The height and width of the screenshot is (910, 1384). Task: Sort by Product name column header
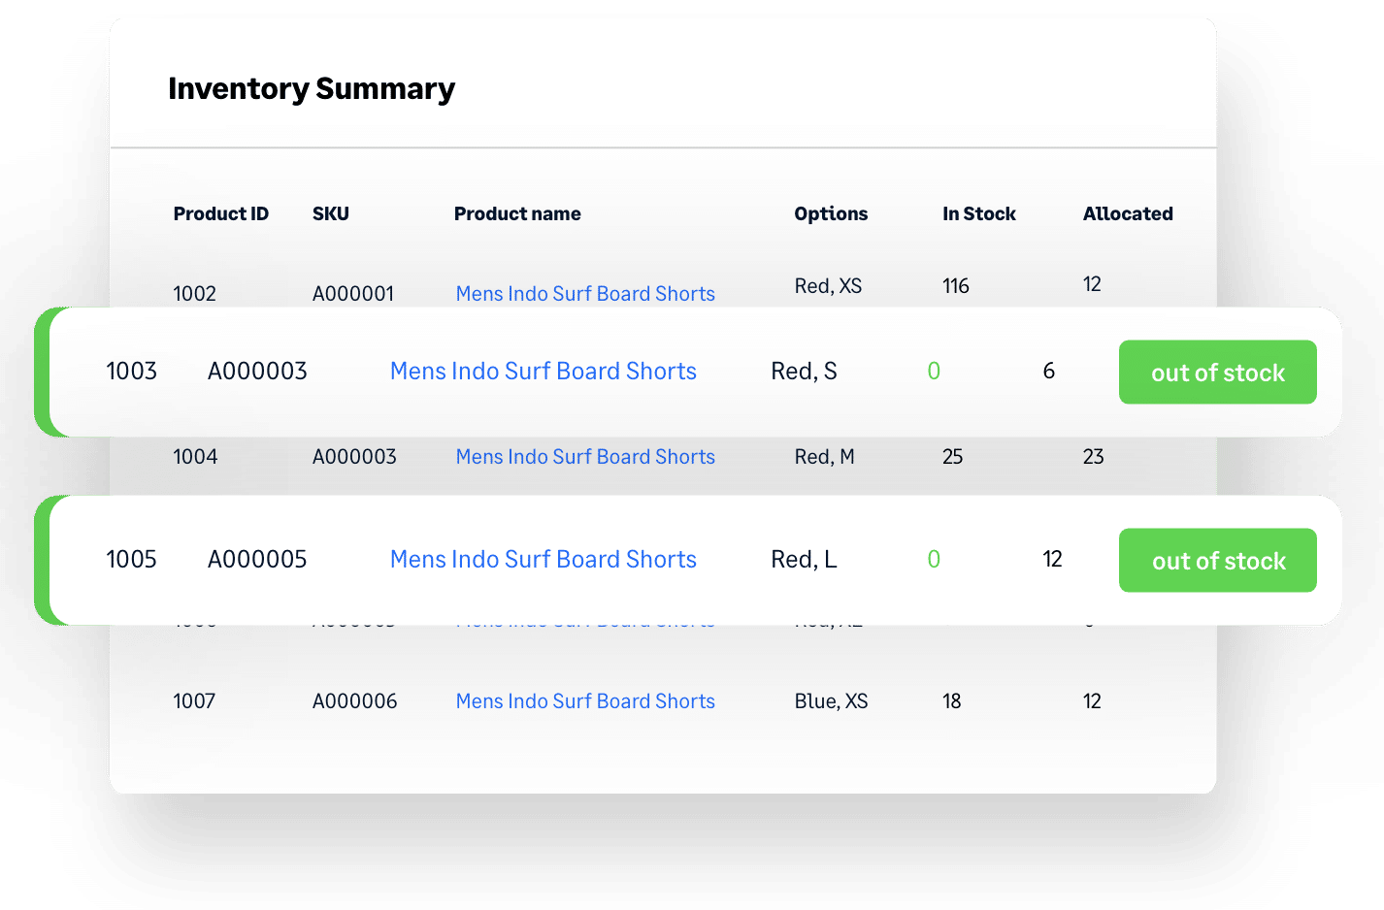click(517, 214)
